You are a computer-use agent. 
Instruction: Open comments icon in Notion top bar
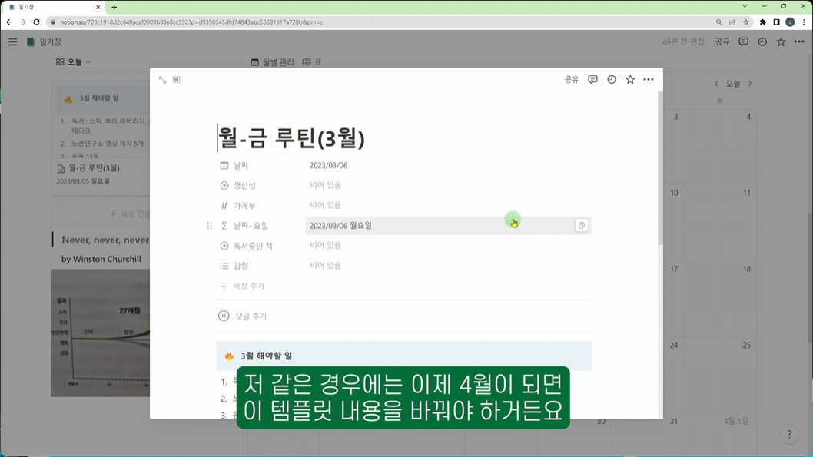744,42
